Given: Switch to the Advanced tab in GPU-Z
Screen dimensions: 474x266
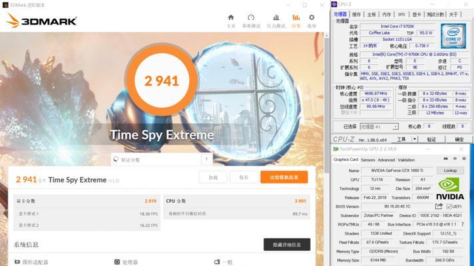Looking at the screenshot, I should 387,160.
